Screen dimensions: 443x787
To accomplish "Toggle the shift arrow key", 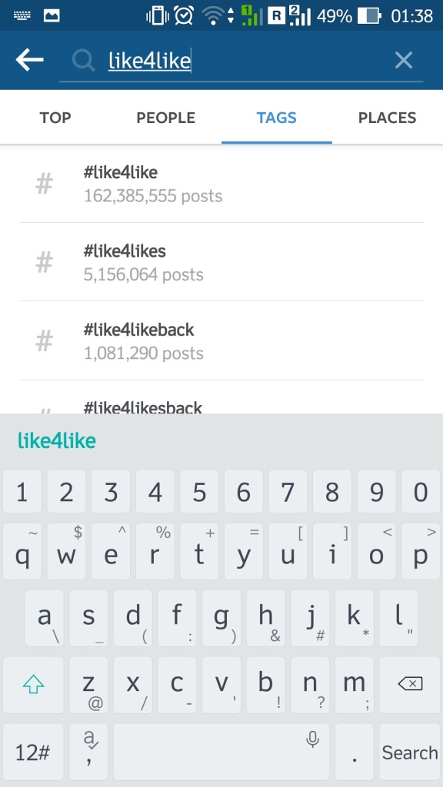I will tap(33, 685).
